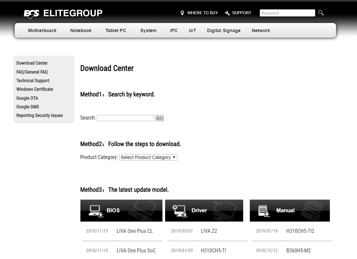
Task: Open the IoT menu
Action: point(192,30)
